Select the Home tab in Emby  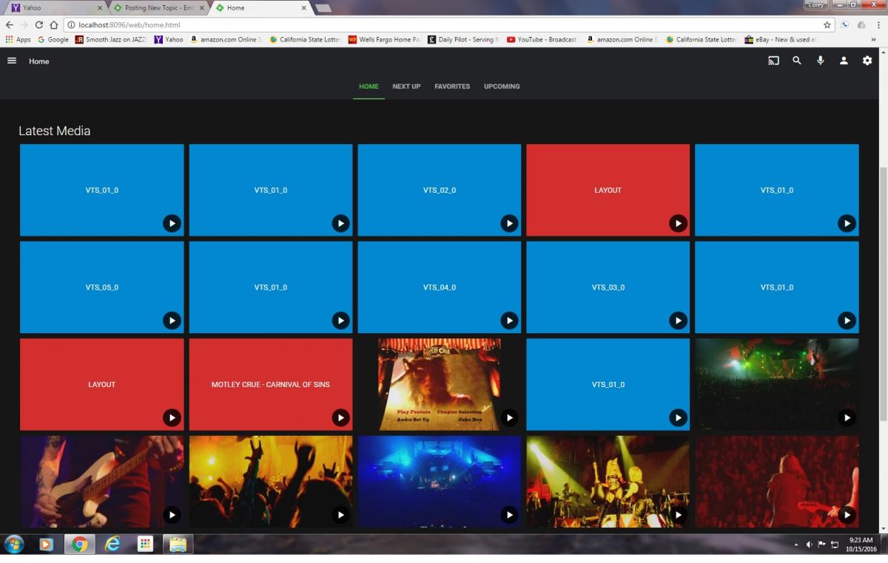click(369, 86)
